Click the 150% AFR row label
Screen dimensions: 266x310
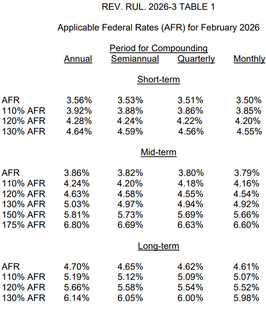point(23,214)
